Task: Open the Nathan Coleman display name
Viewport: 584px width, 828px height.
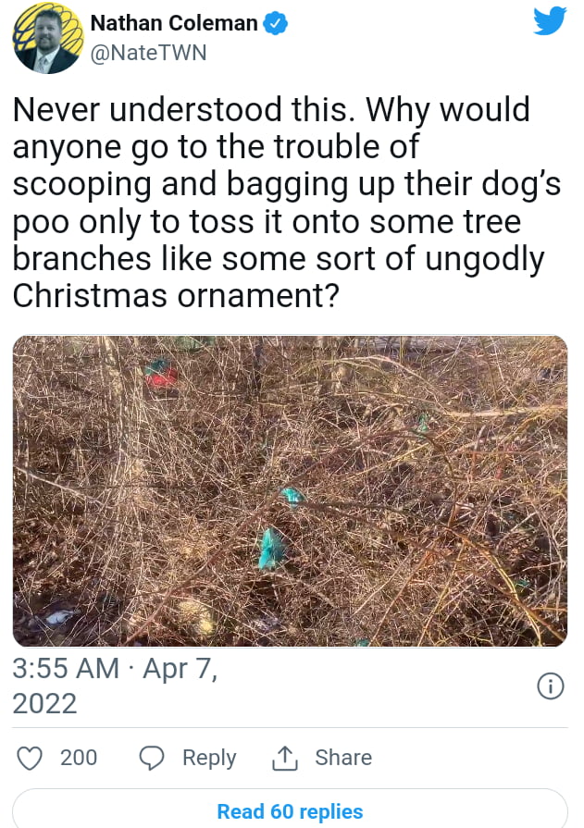Action: pyautogui.click(x=174, y=23)
